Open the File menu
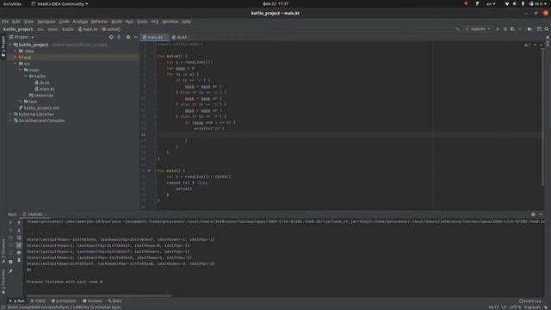 pyautogui.click(x=5, y=22)
